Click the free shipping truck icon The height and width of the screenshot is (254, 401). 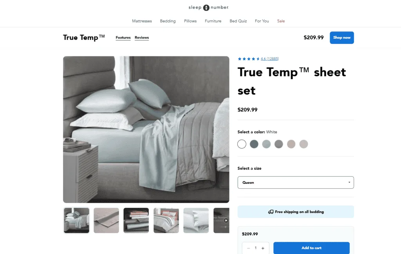[271, 212]
